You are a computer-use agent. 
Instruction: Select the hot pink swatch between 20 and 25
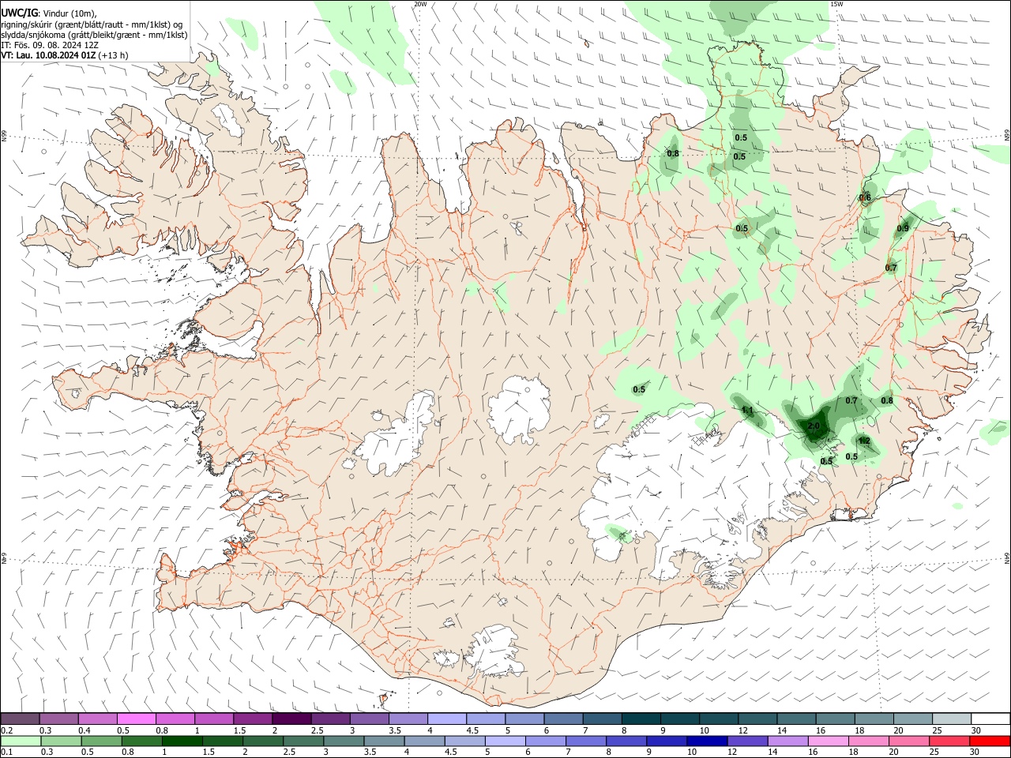pyautogui.click(x=910, y=741)
